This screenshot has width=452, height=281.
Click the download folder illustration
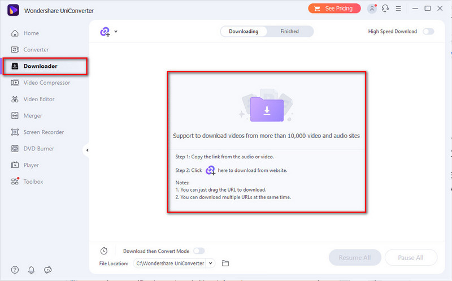267,106
